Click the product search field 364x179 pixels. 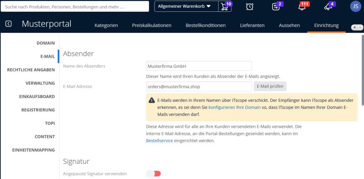pyautogui.click(x=75, y=6)
